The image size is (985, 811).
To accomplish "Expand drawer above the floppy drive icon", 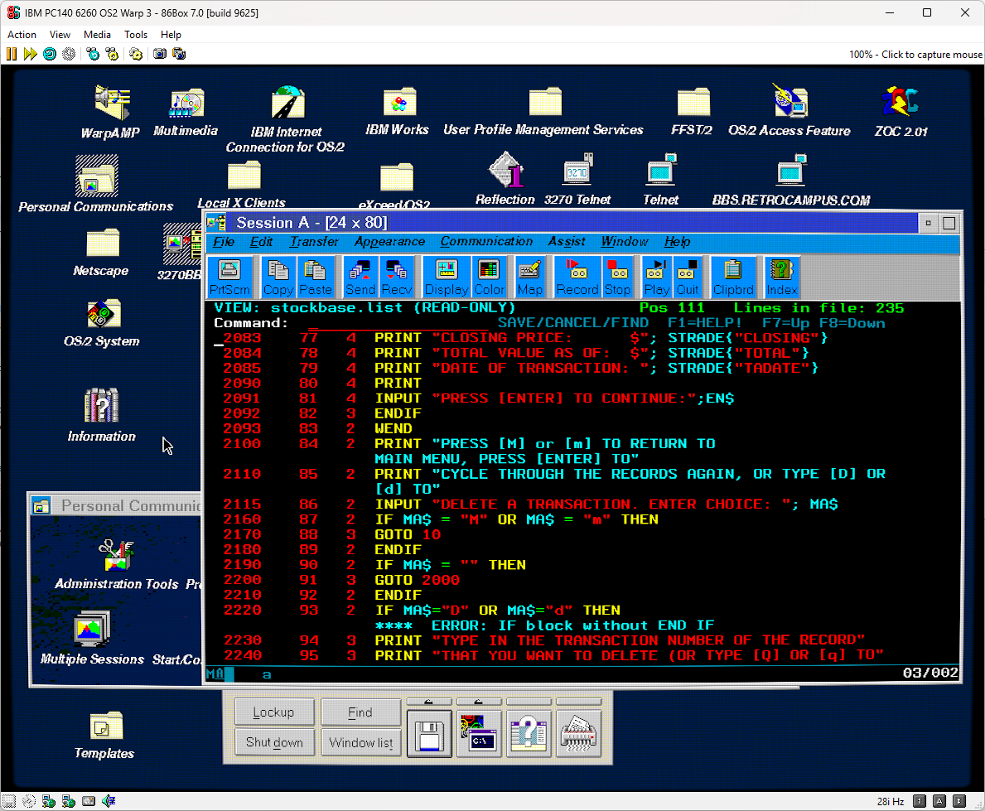I will [x=429, y=702].
